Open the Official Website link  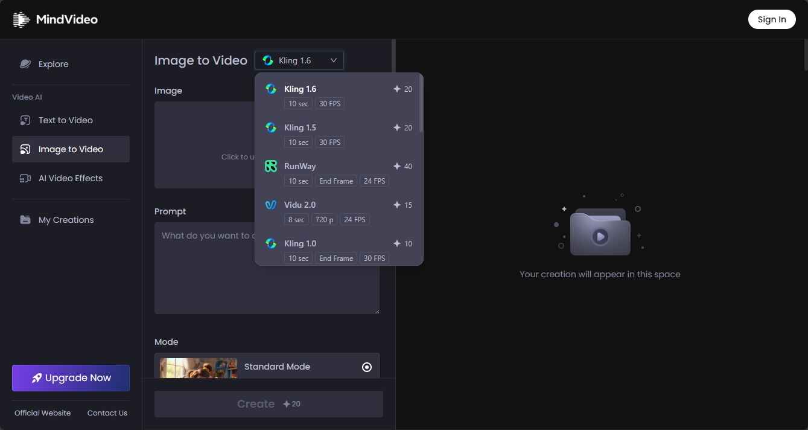coord(42,413)
